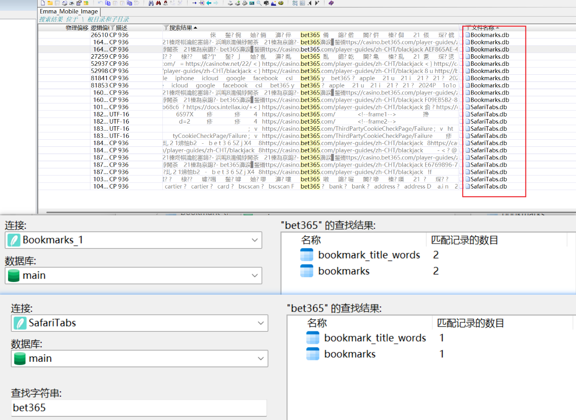Open the main database dropdown
The image size is (576, 420).
(256, 275)
